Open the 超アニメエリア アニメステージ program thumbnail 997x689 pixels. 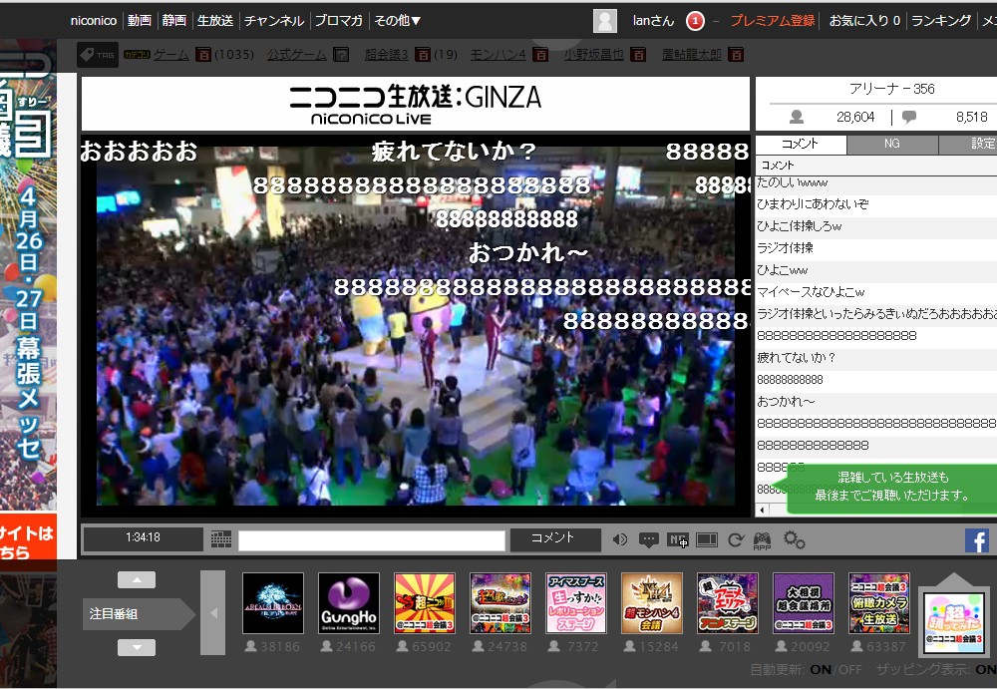pos(728,603)
